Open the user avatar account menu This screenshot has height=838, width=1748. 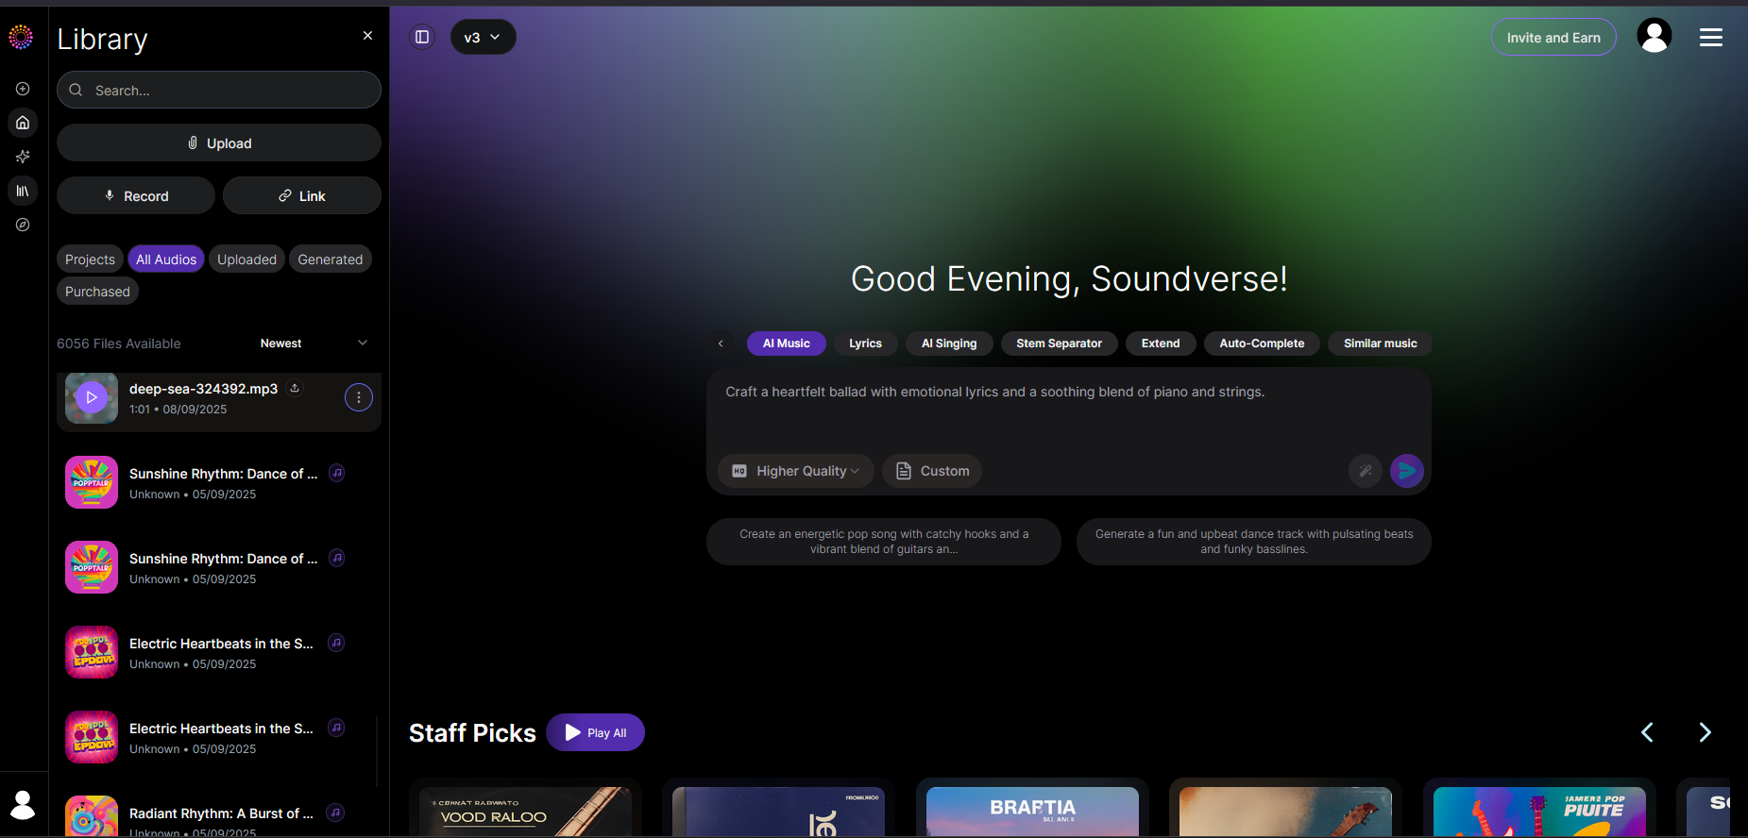(1655, 37)
